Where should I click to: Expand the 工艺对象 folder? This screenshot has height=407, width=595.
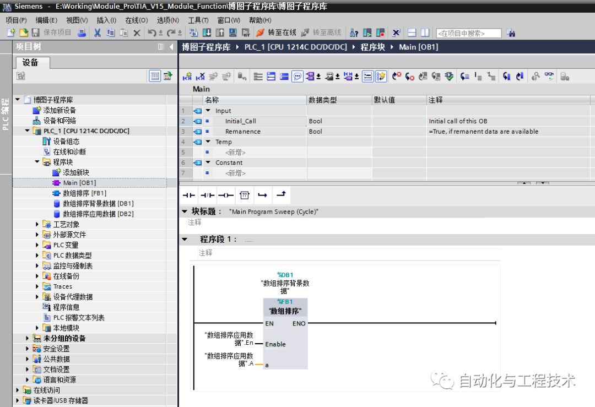pos(37,224)
